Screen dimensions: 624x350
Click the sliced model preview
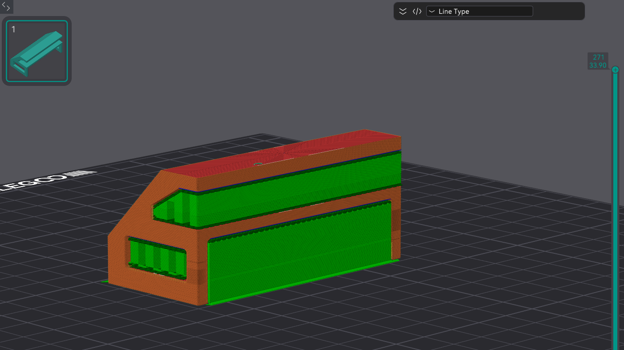[254, 217]
